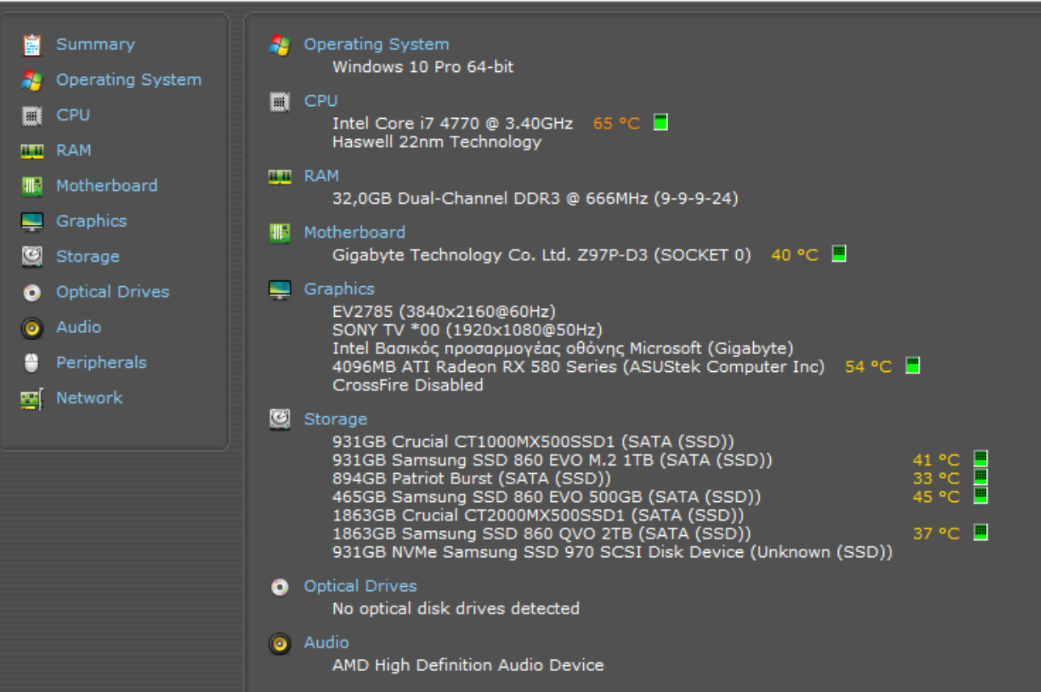1041x692 pixels.
Task: Click the temperature indicator next to 37 °C
Action: coord(980,532)
